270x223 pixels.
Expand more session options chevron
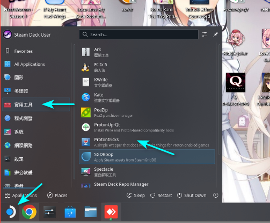216,196
